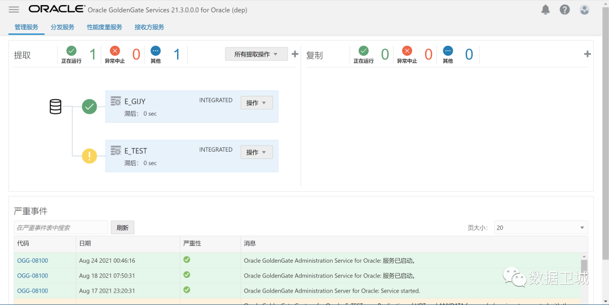609x305 pixels.
Task: Click the Replicat other blue dots icon
Action: tap(448, 51)
